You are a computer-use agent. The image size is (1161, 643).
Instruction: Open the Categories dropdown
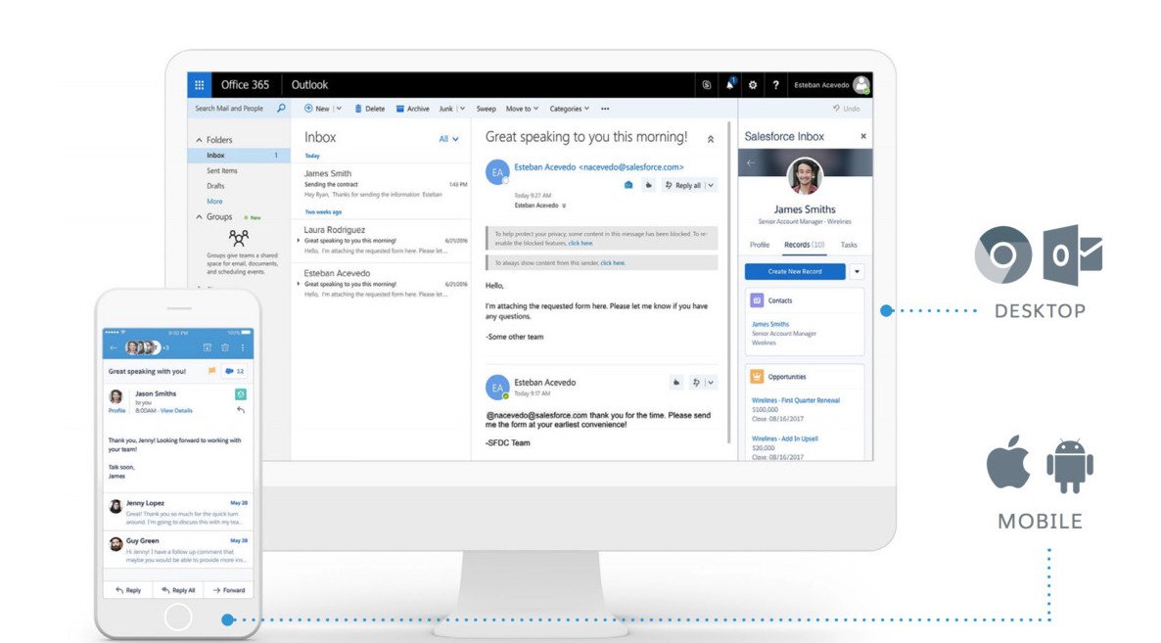570,109
